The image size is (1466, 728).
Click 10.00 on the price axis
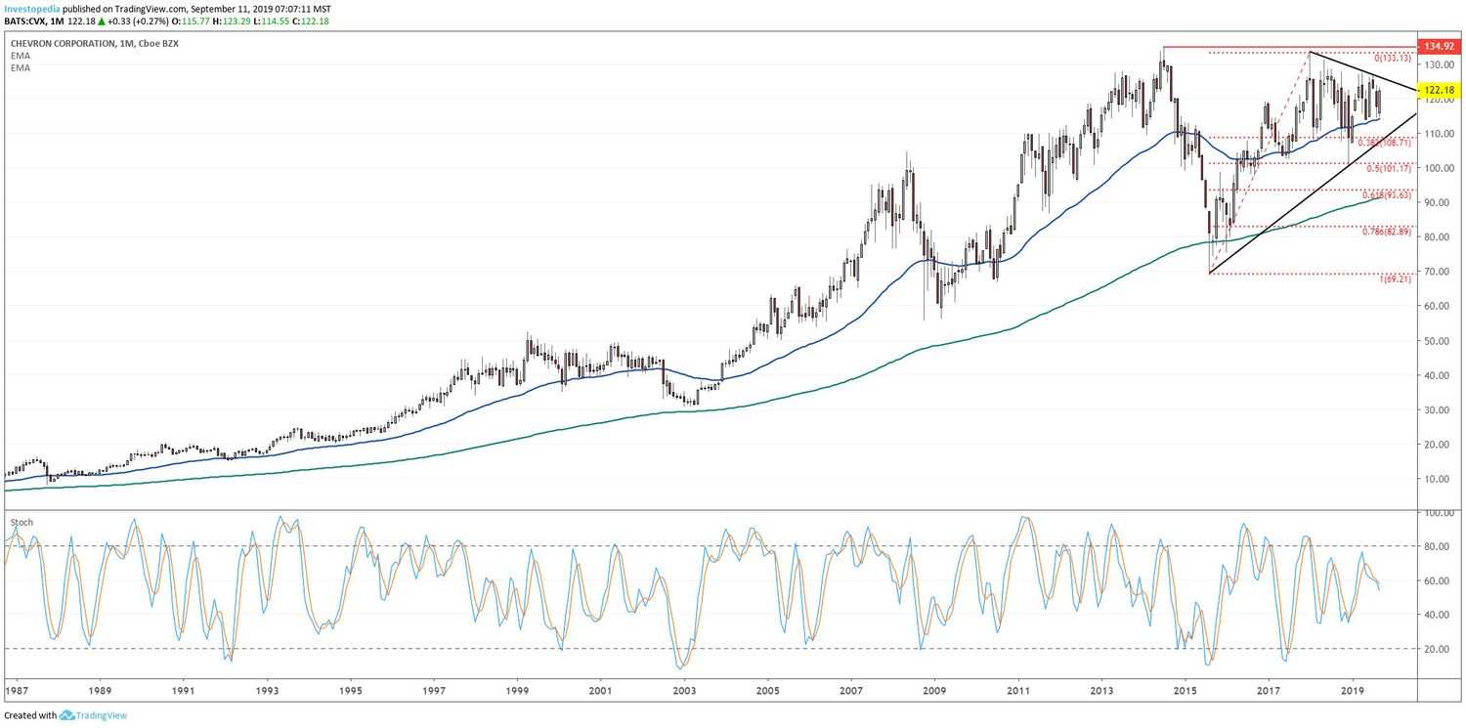1438,479
